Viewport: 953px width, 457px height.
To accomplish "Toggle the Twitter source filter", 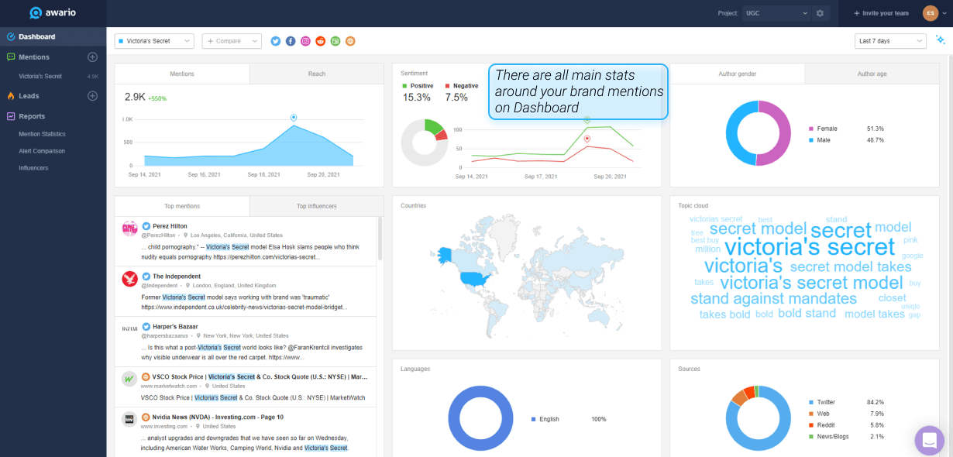I will click(276, 41).
